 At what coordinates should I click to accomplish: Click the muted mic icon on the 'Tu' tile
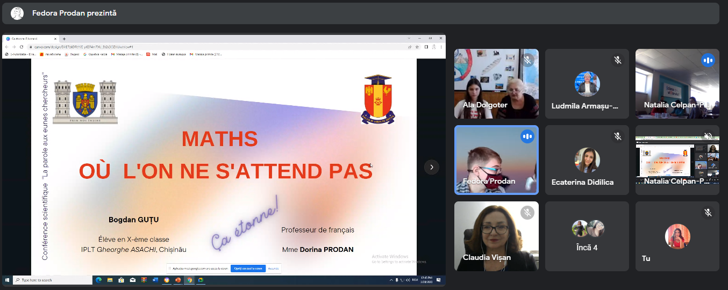click(708, 213)
